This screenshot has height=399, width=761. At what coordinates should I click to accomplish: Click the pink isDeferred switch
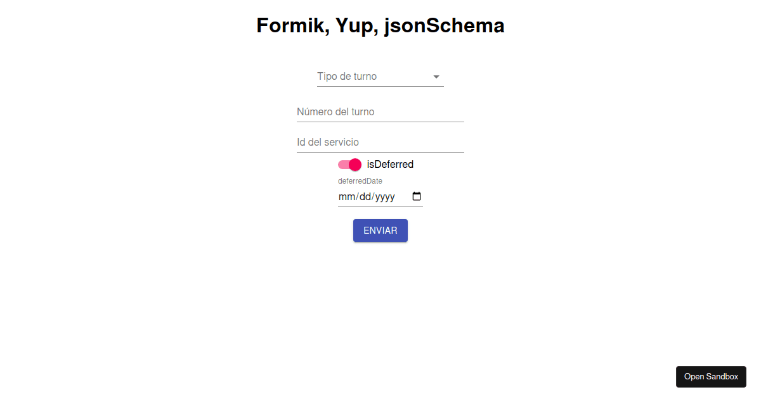(349, 164)
